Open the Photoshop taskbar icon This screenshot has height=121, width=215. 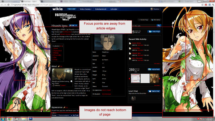pos(31,119)
